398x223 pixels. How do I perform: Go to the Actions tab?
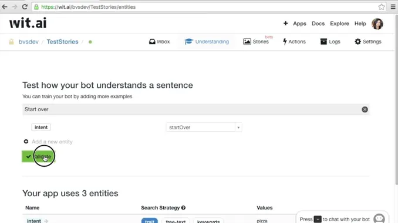coord(294,42)
